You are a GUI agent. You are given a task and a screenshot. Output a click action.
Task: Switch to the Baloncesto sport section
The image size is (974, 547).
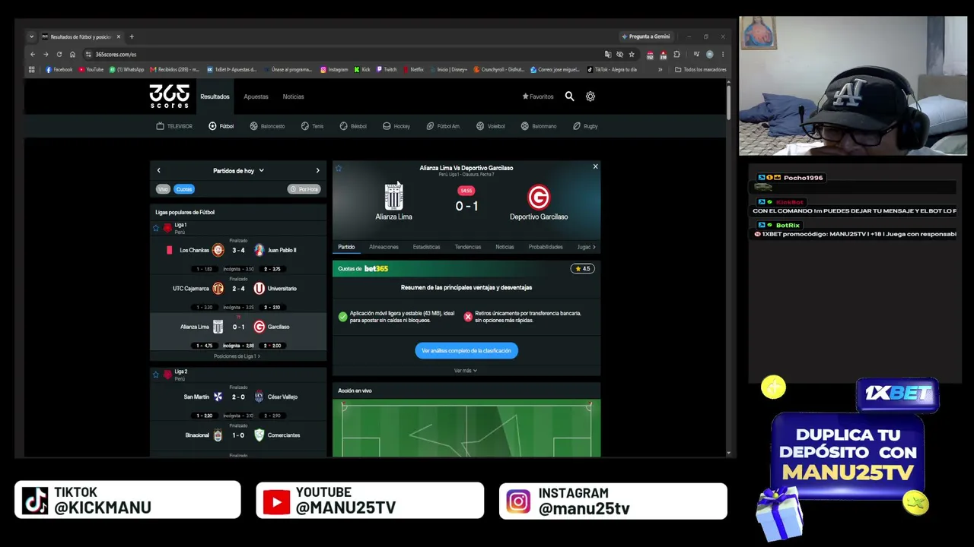[x=267, y=126]
